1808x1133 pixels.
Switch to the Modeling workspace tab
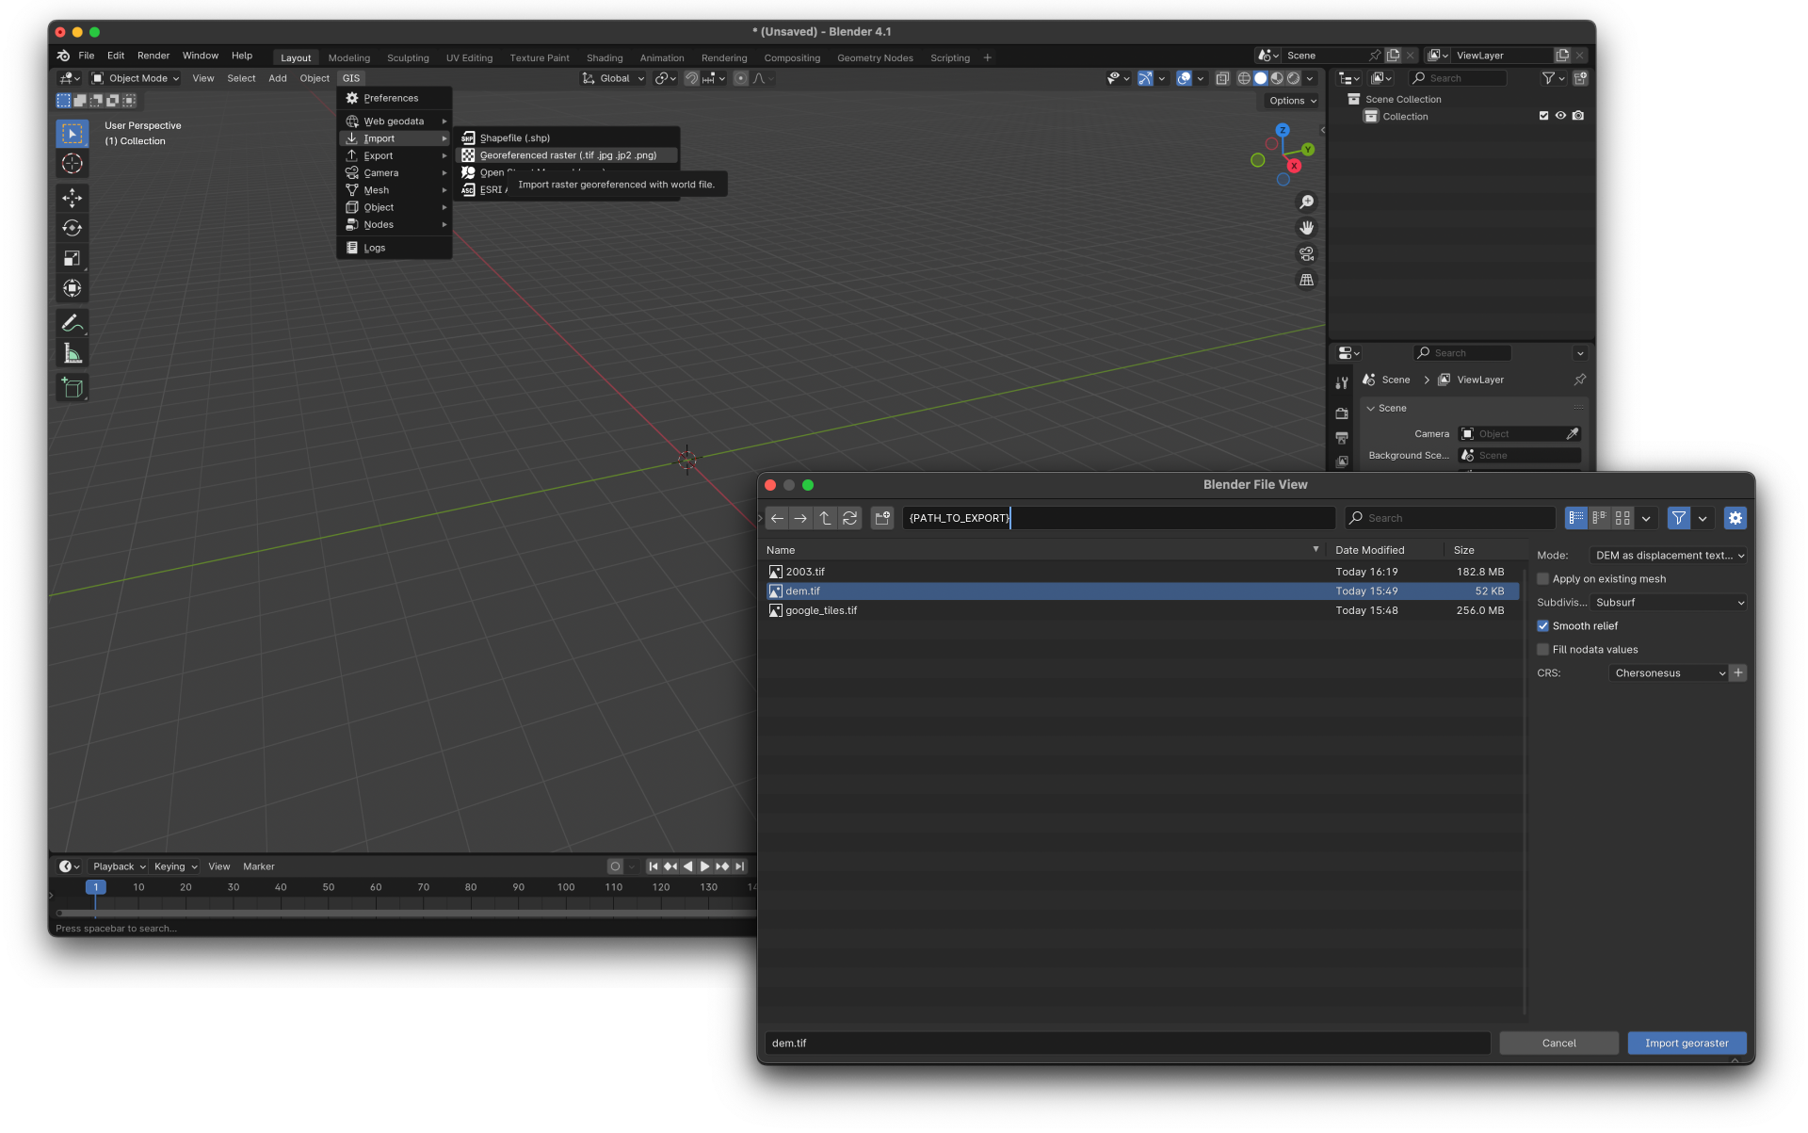[349, 57]
